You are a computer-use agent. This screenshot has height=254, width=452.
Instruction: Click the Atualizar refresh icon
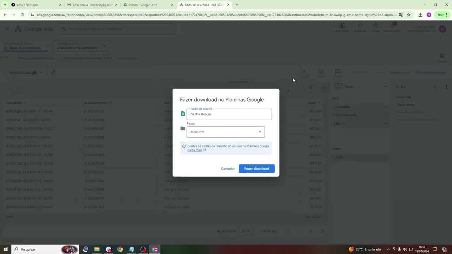coord(360,28)
